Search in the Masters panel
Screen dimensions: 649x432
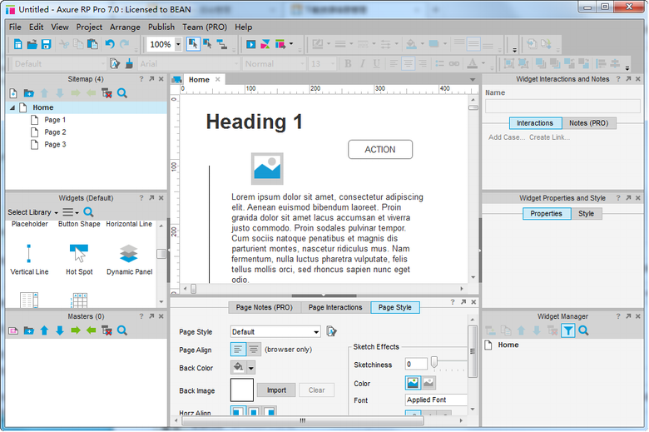[122, 330]
